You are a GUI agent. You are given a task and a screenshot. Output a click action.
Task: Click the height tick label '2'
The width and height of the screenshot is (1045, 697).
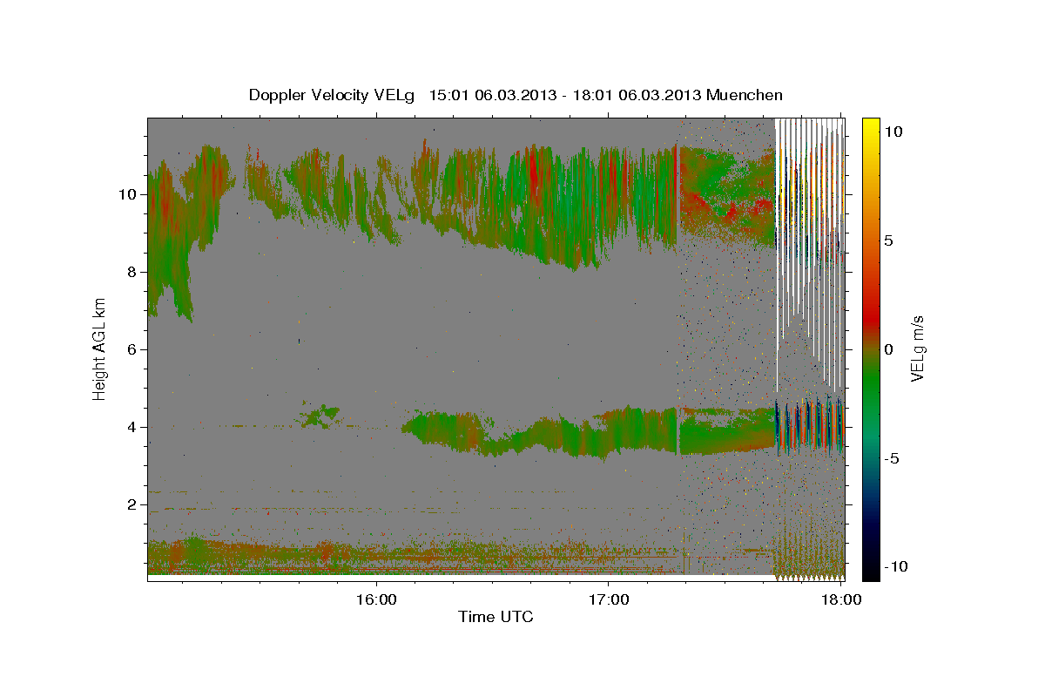(x=132, y=504)
